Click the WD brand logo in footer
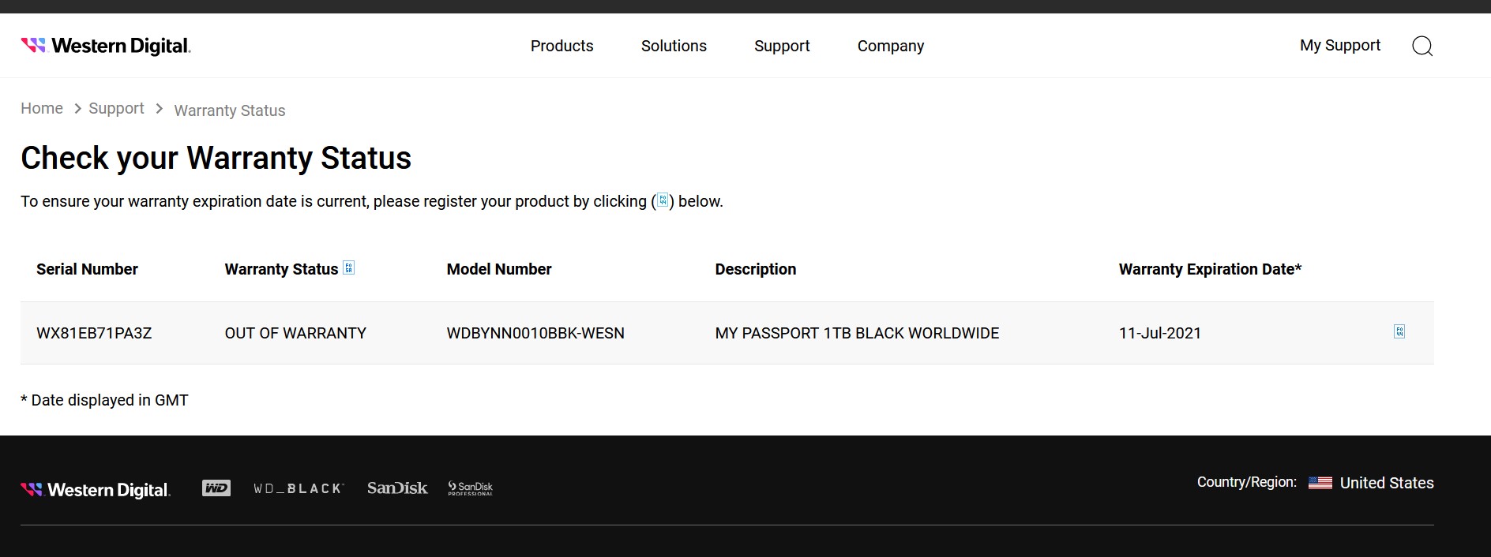1491x557 pixels. (216, 488)
